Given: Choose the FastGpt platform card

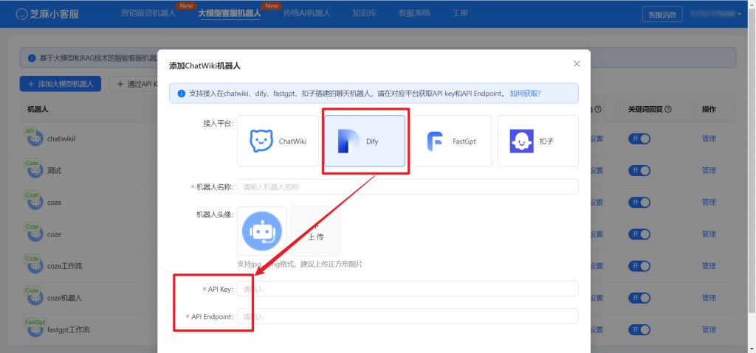Looking at the screenshot, I should coord(451,141).
